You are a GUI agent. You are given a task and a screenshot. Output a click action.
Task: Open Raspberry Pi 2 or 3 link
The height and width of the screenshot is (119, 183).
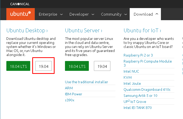tap(138, 55)
